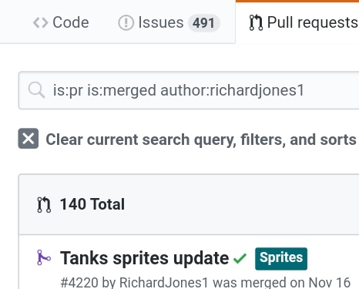Click the merged on Nov 16 date

pyautogui.click(x=296, y=282)
